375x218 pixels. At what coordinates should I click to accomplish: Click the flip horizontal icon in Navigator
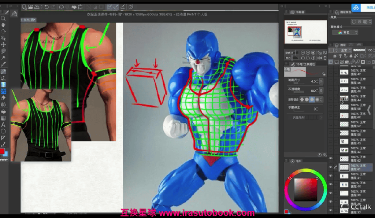point(319,58)
